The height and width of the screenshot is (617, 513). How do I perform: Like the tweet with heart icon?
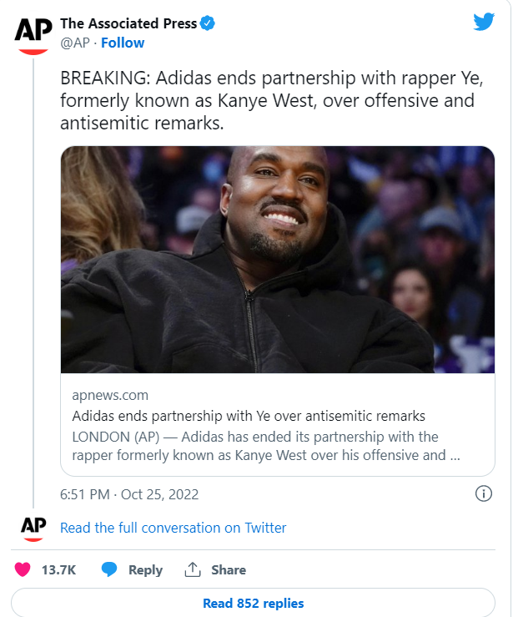click(x=23, y=569)
